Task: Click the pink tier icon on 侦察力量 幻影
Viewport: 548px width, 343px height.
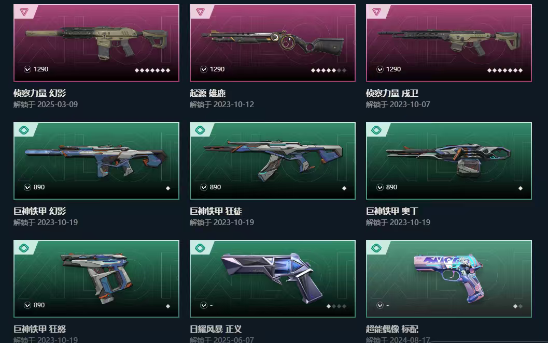Action: click(24, 12)
